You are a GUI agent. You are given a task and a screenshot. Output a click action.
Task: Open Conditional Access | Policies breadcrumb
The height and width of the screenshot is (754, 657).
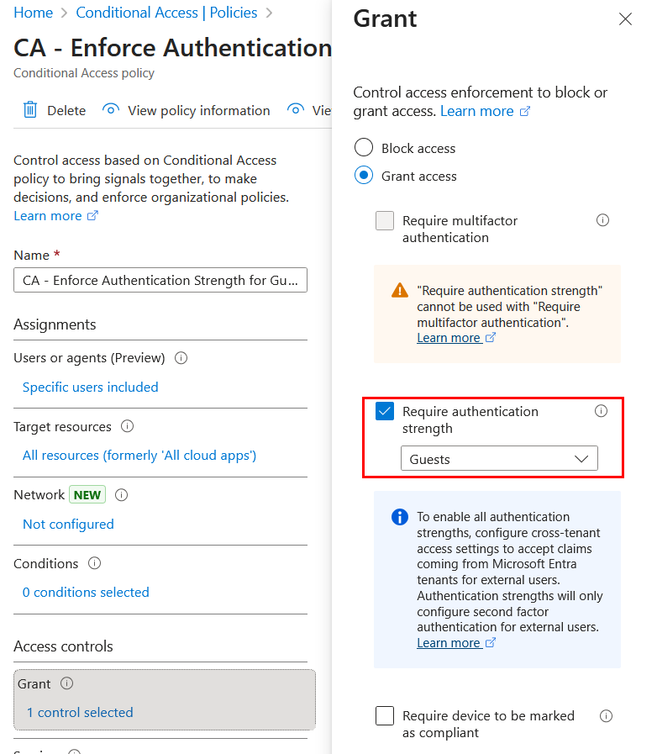click(166, 13)
